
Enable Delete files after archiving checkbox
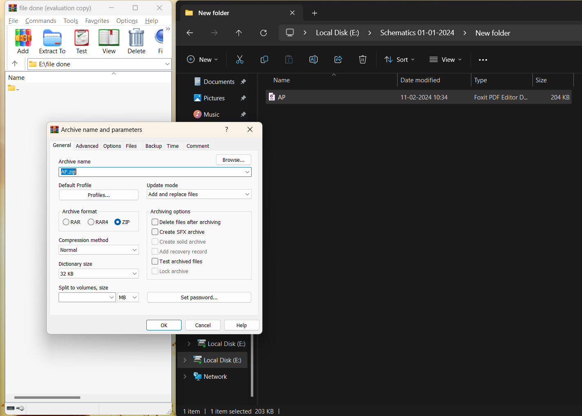pos(155,222)
